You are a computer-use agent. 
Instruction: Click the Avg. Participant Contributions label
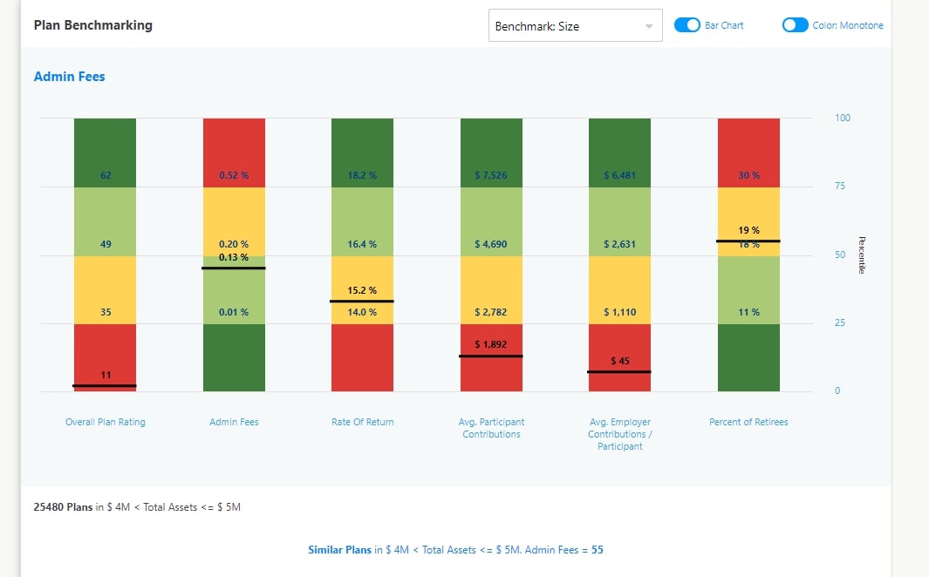(x=491, y=428)
